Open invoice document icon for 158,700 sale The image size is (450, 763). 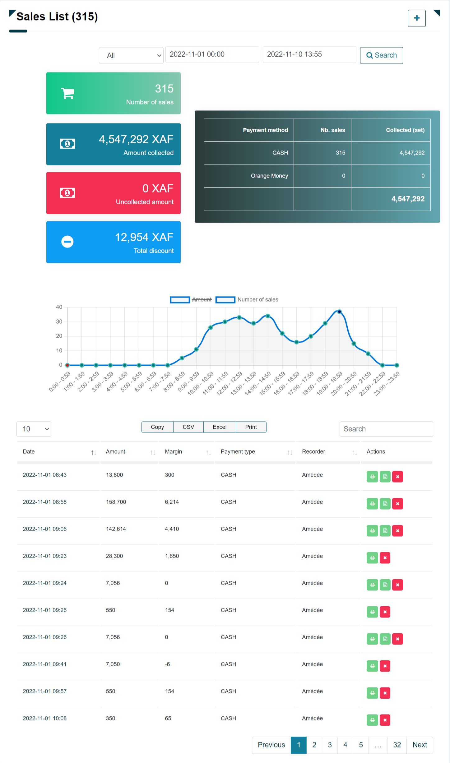[x=385, y=503]
